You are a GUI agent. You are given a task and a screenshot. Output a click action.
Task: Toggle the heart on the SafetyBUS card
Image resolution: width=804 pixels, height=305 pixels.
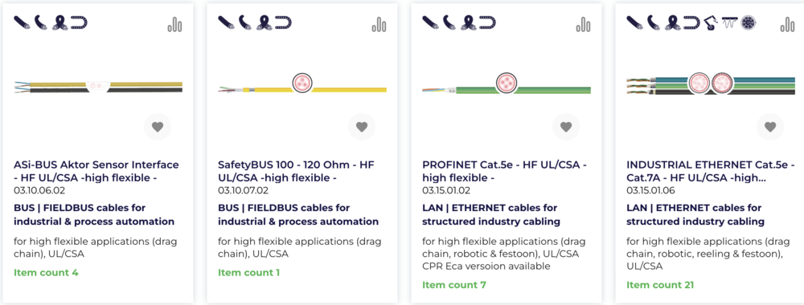(x=362, y=127)
